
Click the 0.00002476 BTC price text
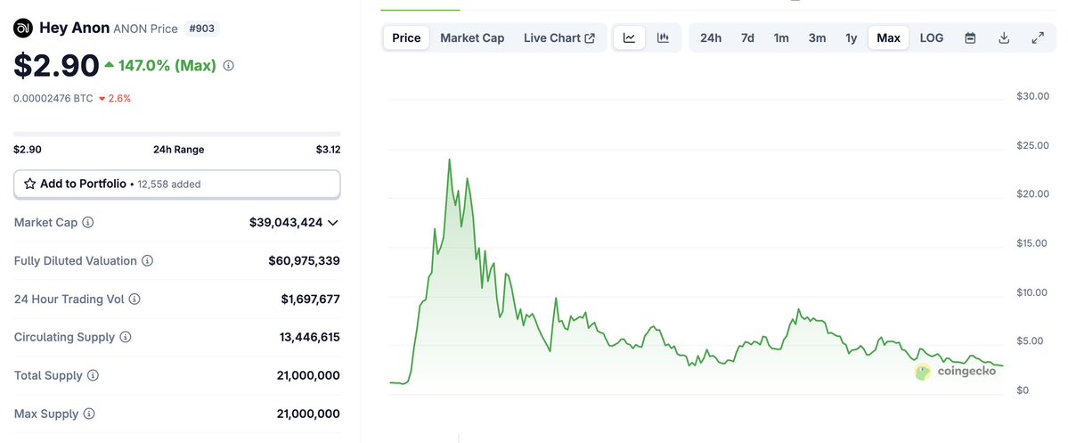point(53,98)
